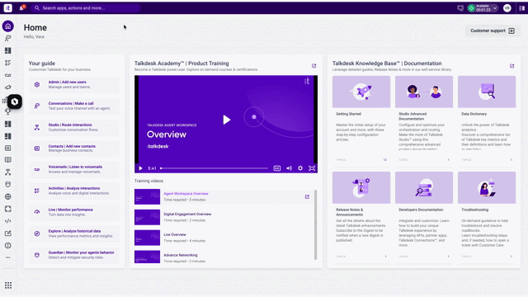This screenshot has width=528, height=297.
Task: Open the Data Dictionary card
Action: click(x=487, y=120)
